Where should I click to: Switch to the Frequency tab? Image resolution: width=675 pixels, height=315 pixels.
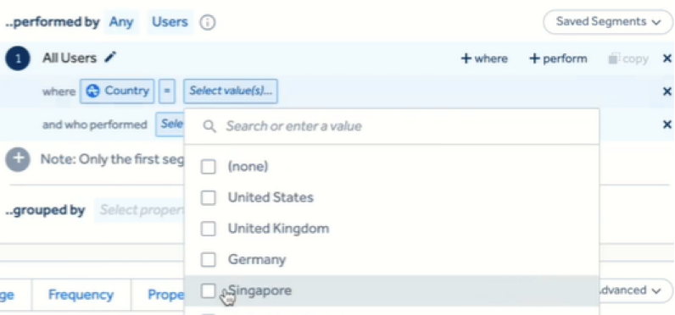pos(81,295)
